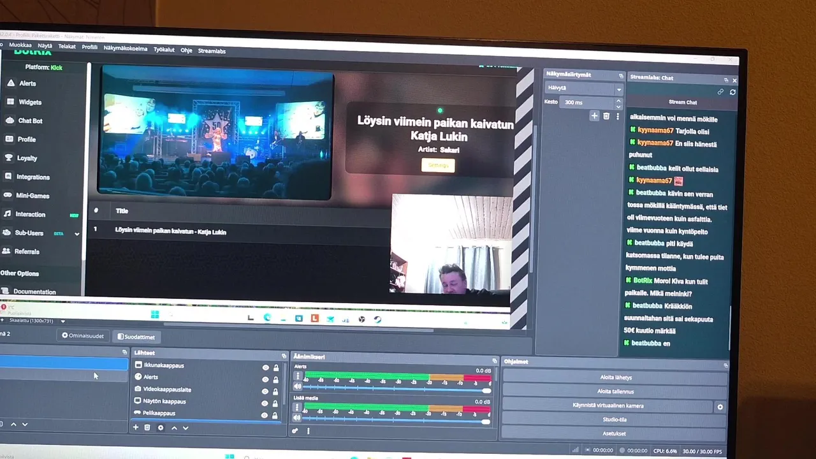The width and height of the screenshot is (816, 459).
Task: Add a scene transition with plus icon
Action: [x=594, y=116]
